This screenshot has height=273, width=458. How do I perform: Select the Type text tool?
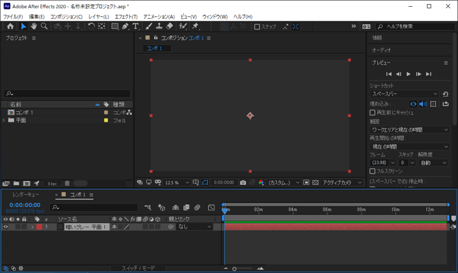[x=135, y=26]
